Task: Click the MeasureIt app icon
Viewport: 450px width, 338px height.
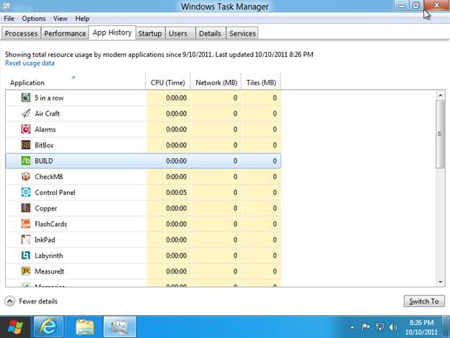Action: [26, 272]
